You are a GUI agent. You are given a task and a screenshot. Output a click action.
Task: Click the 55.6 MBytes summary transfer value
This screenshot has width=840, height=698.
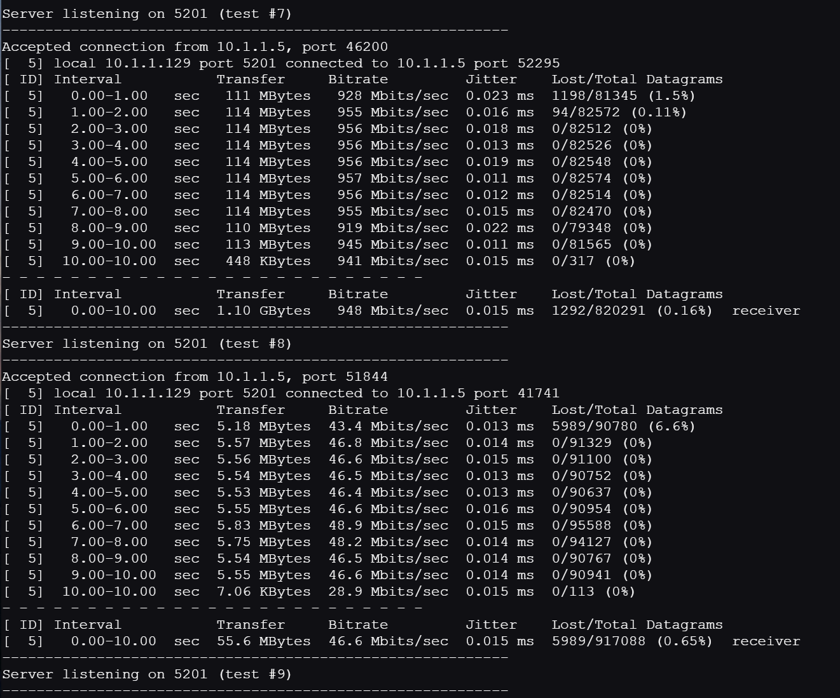264,641
